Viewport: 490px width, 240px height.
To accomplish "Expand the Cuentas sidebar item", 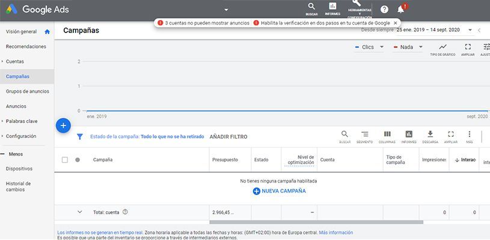I will click(x=2, y=61).
